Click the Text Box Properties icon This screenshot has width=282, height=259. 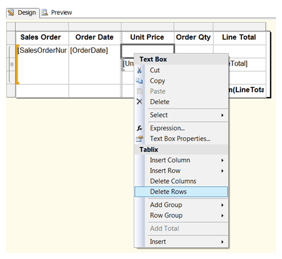point(139,139)
